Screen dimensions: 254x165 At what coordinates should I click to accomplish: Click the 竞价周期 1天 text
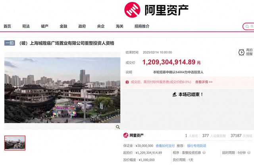183,160
